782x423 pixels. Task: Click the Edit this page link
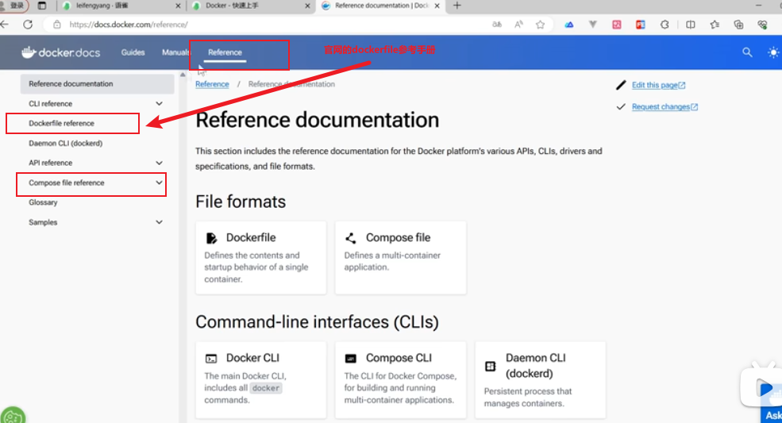click(658, 85)
